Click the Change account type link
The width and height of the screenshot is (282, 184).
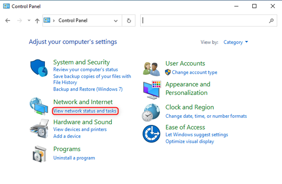click(x=194, y=72)
